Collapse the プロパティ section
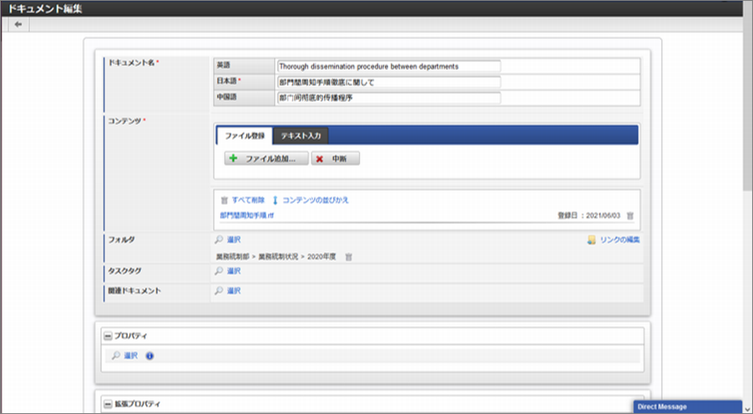 pyautogui.click(x=108, y=336)
